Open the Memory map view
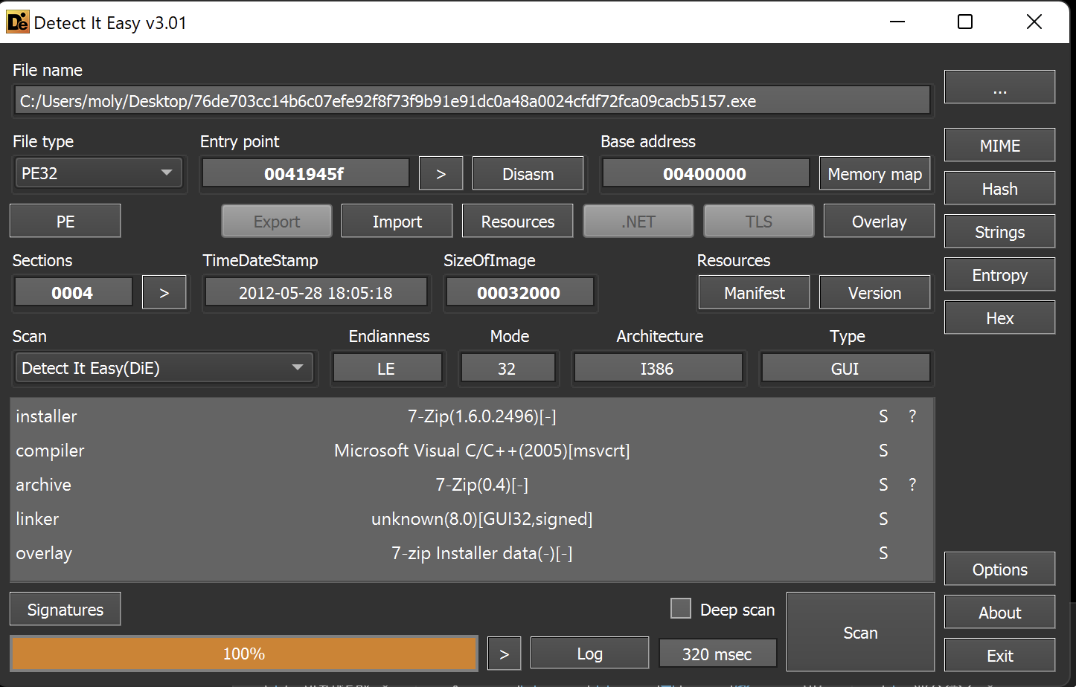The image size is (1076, 687). 874,174
